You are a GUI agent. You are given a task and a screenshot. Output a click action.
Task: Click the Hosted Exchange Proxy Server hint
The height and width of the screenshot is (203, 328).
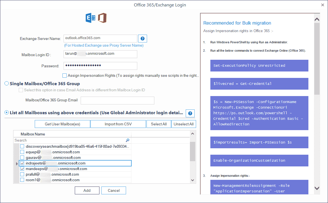pyautogui.click(x=104, y=46)
